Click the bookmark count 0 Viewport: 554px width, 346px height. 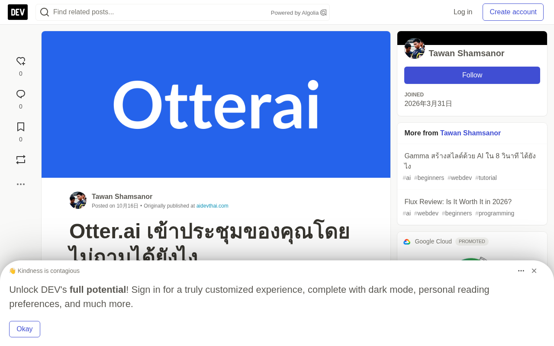click(x=21, y=139)
